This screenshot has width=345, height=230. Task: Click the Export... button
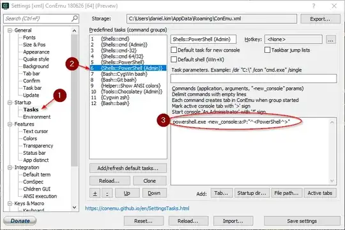[x=320, y=19]
